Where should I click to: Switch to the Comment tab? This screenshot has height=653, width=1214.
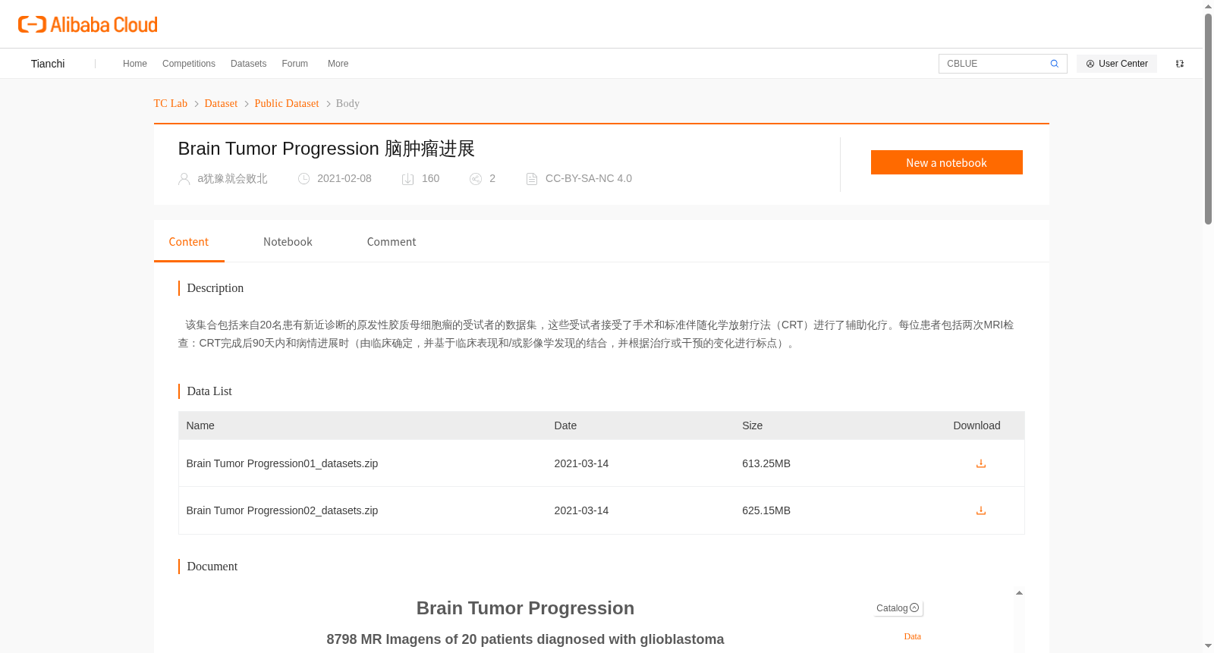coord(392,242)
